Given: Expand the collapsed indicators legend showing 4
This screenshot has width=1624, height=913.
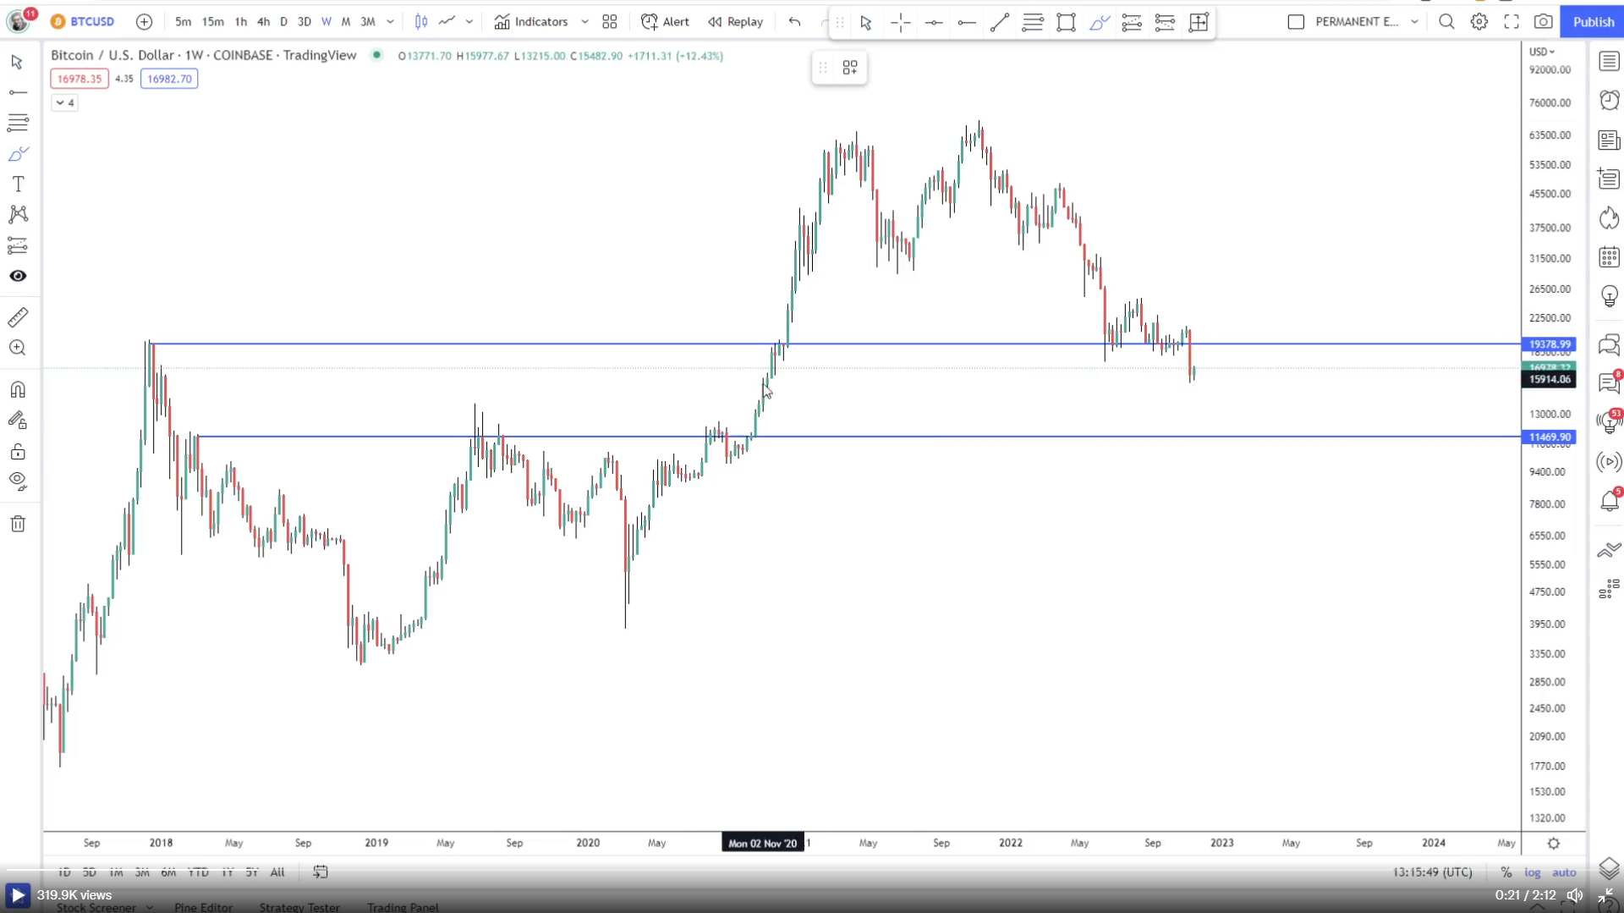Looking at the screenshot, I should pos(65,102).
